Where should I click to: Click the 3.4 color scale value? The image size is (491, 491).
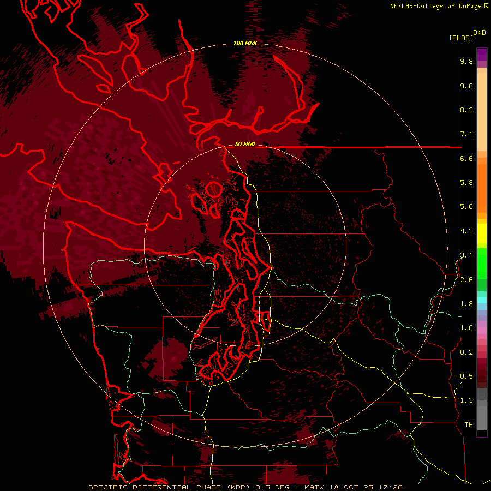(x=466, y=255)
